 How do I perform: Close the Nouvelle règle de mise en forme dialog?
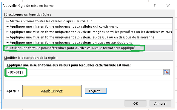[x=168, y=6]
